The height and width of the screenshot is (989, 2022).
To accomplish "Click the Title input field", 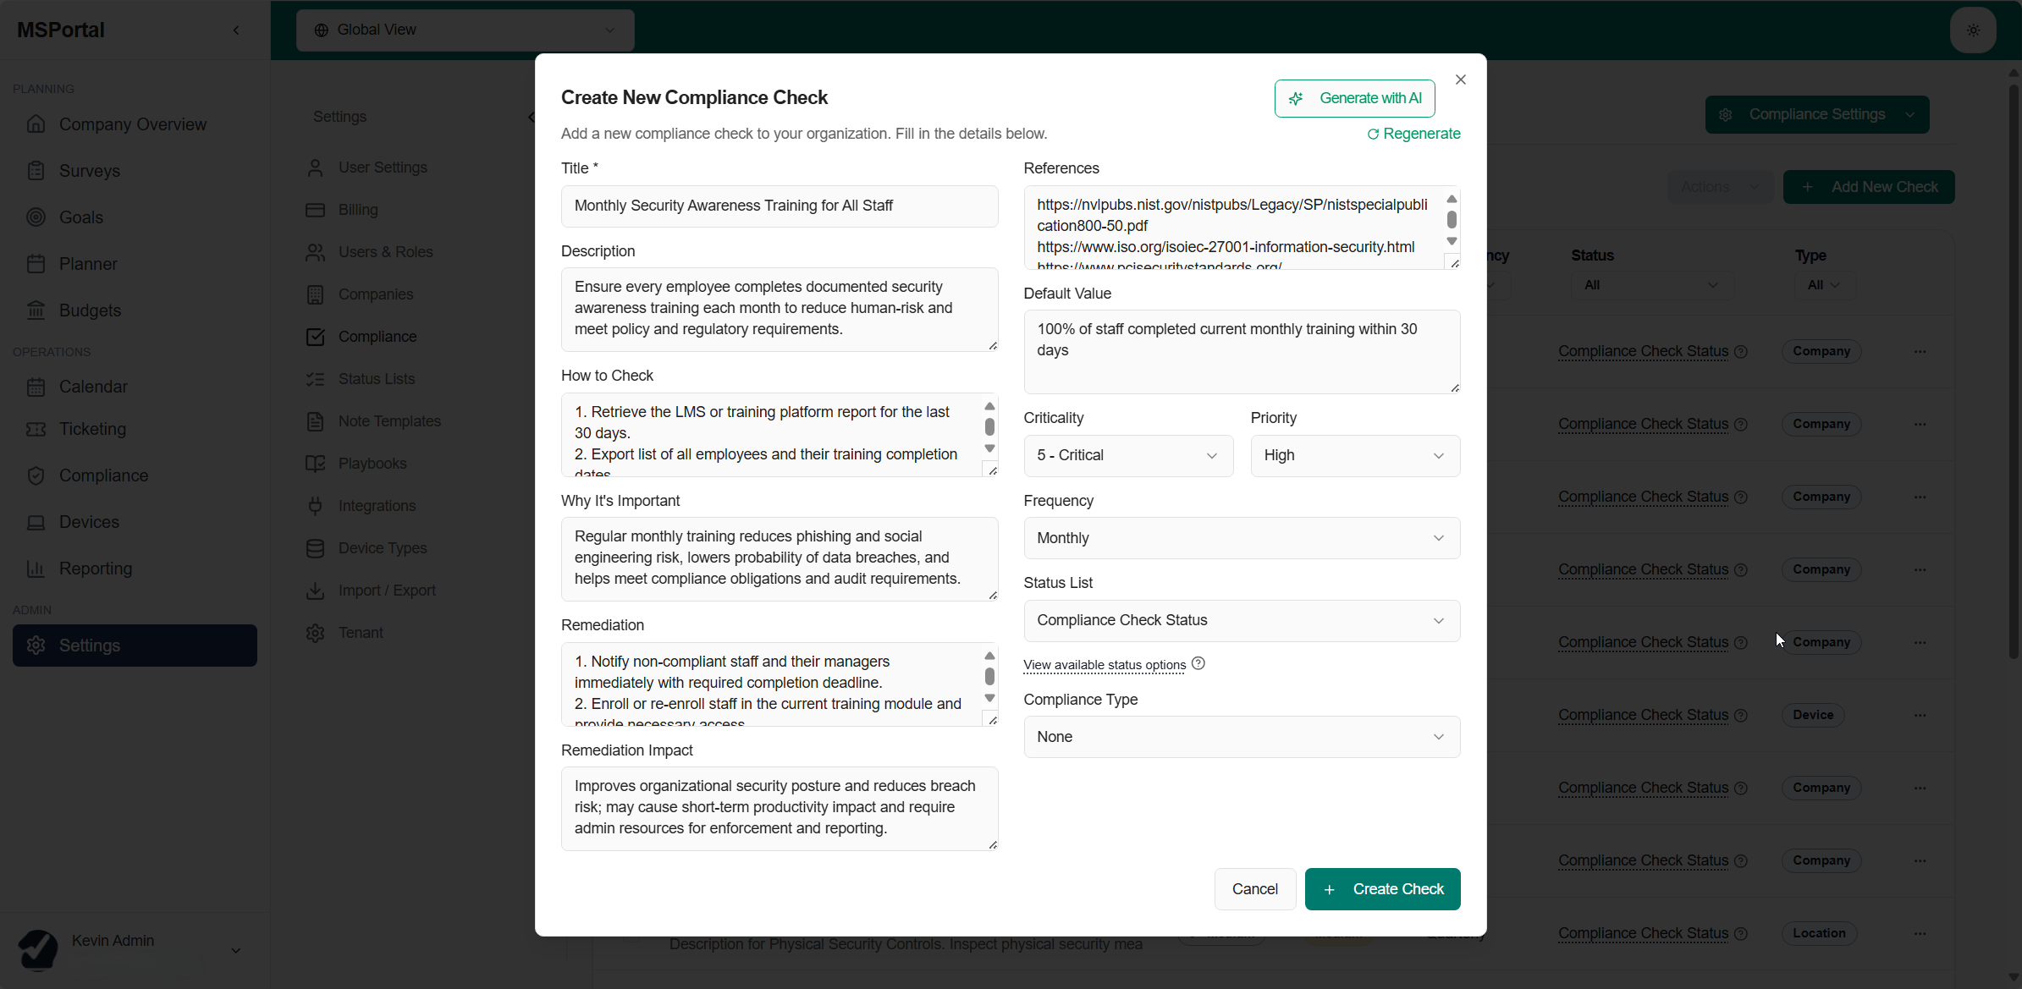I will 779,206.
